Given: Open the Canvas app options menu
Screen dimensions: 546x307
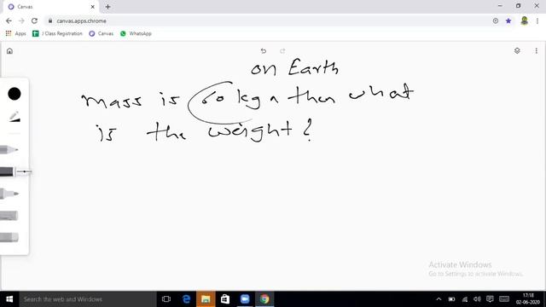Looking at the screenshot, I should point(537,51).
